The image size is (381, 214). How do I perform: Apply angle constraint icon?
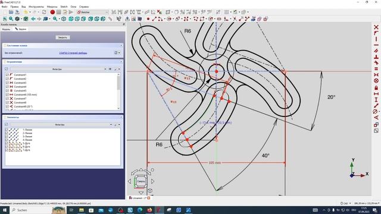pos(376,118)
